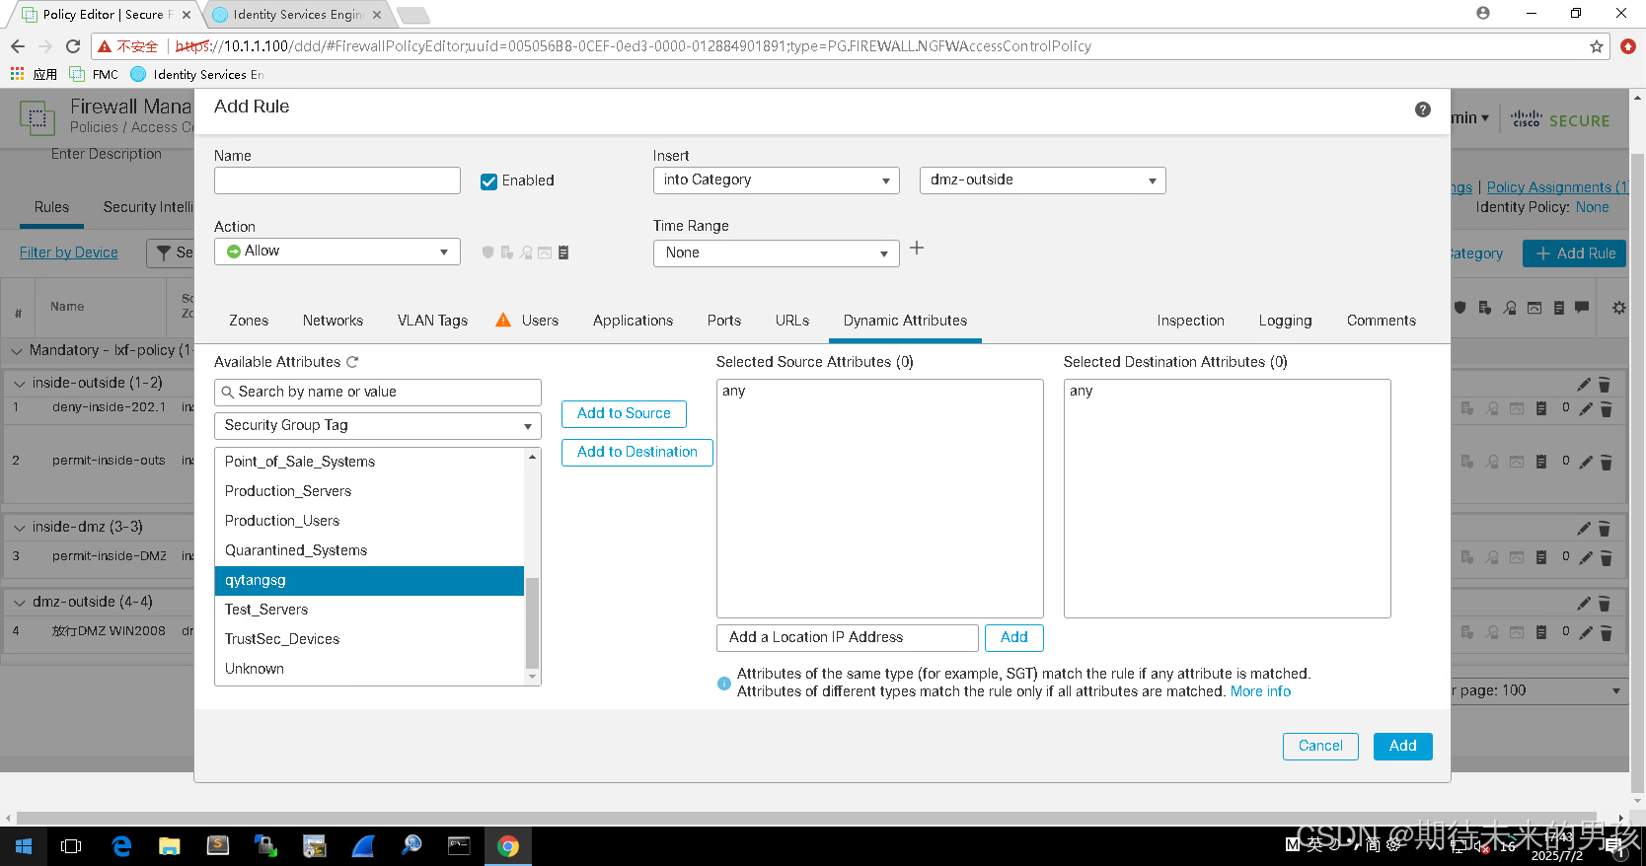1646x866 pixels.
Task: Switch to the Networks tab
Action: (333, 321)
